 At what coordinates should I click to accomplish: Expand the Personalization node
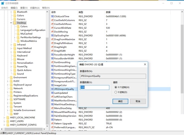pos(11,63)
